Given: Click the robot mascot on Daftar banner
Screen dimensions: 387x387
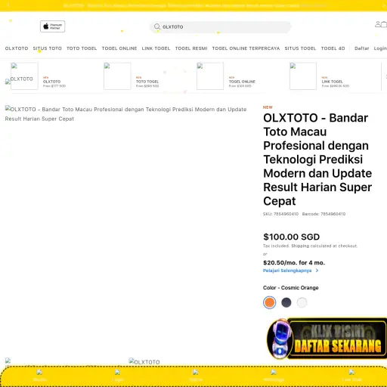Looking at the screenshot, I should [x=280, y=339].
